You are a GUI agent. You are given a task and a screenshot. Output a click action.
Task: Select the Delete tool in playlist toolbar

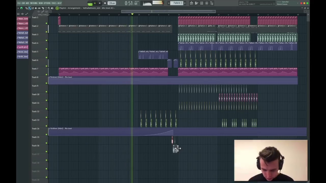point(33,8)
